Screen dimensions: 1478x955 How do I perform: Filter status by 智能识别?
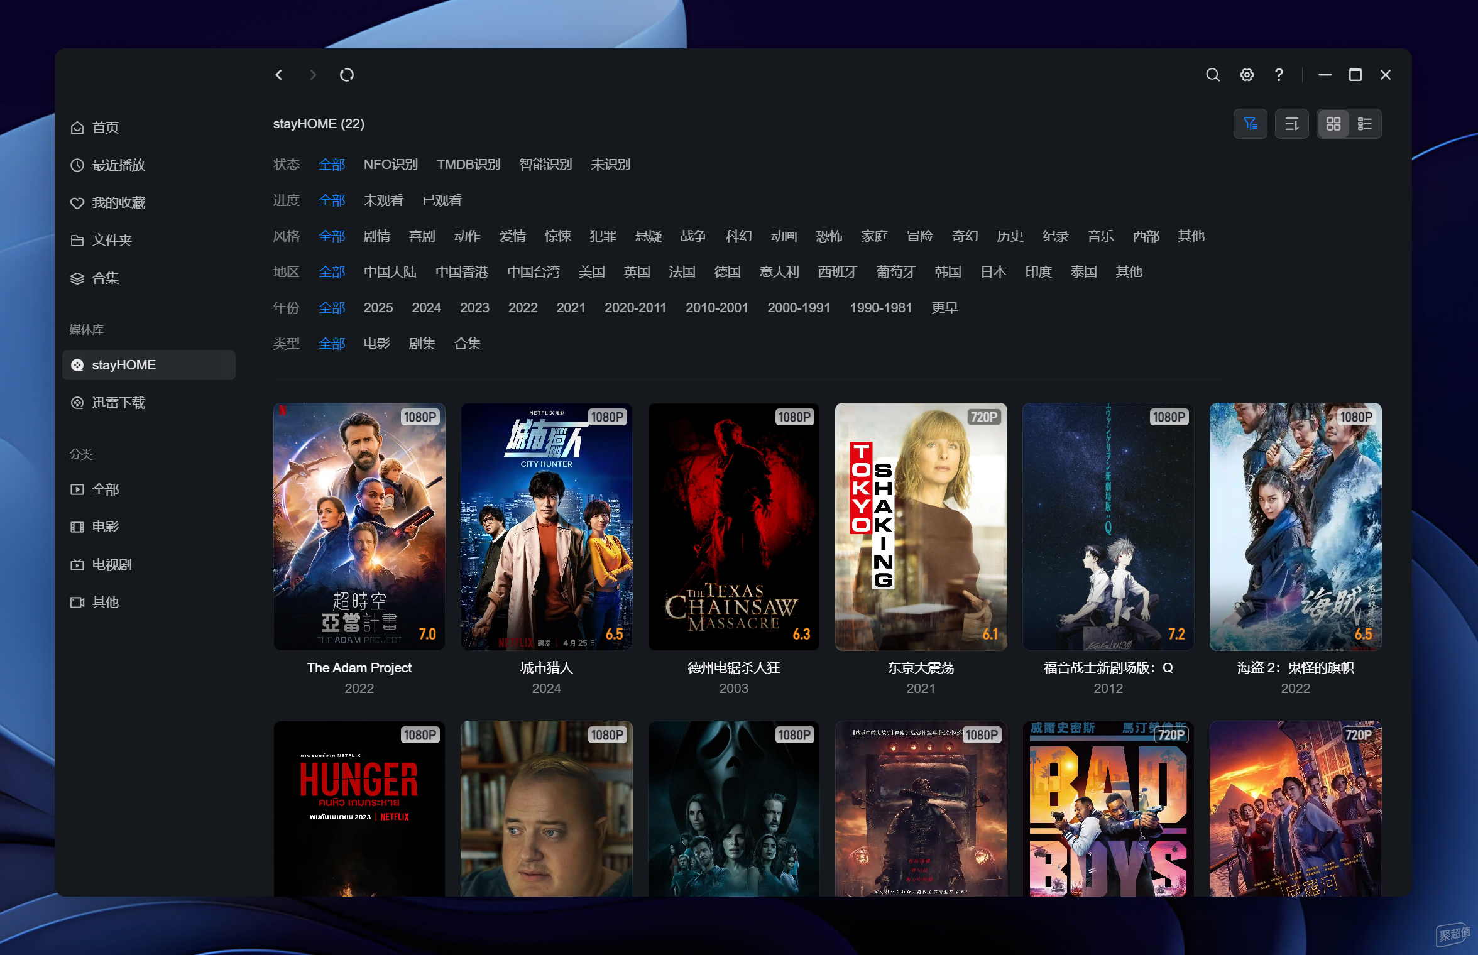coord(545,165)
